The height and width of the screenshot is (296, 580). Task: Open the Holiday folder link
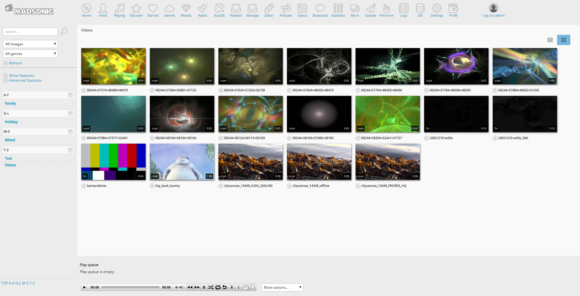[11, 122]
